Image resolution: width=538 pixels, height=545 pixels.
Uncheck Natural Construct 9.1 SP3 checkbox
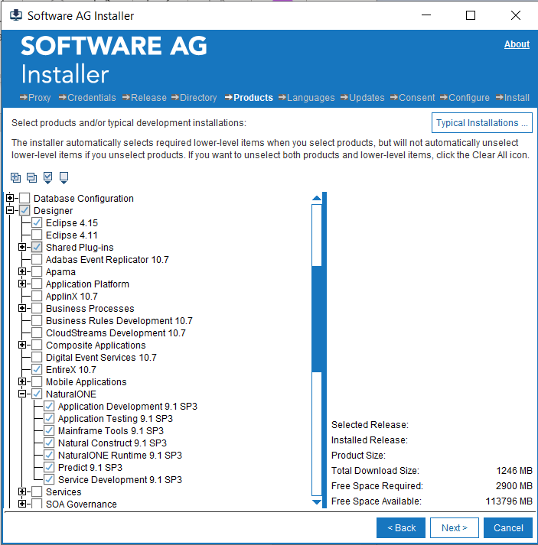49,443
